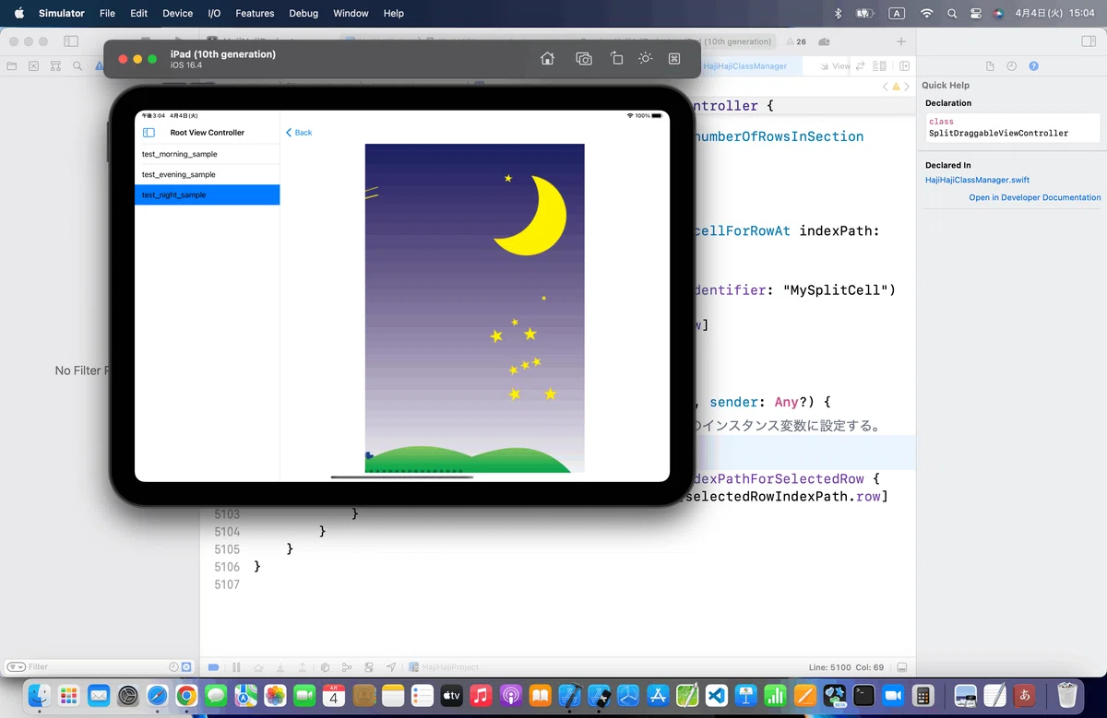Screen dimensions: 1107x718
Task: Open View item in editor jump bar
Action: [836, 66]
